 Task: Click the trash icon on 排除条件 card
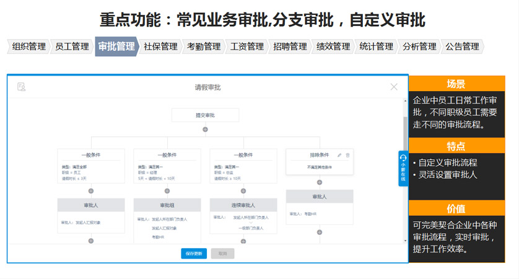347,155
